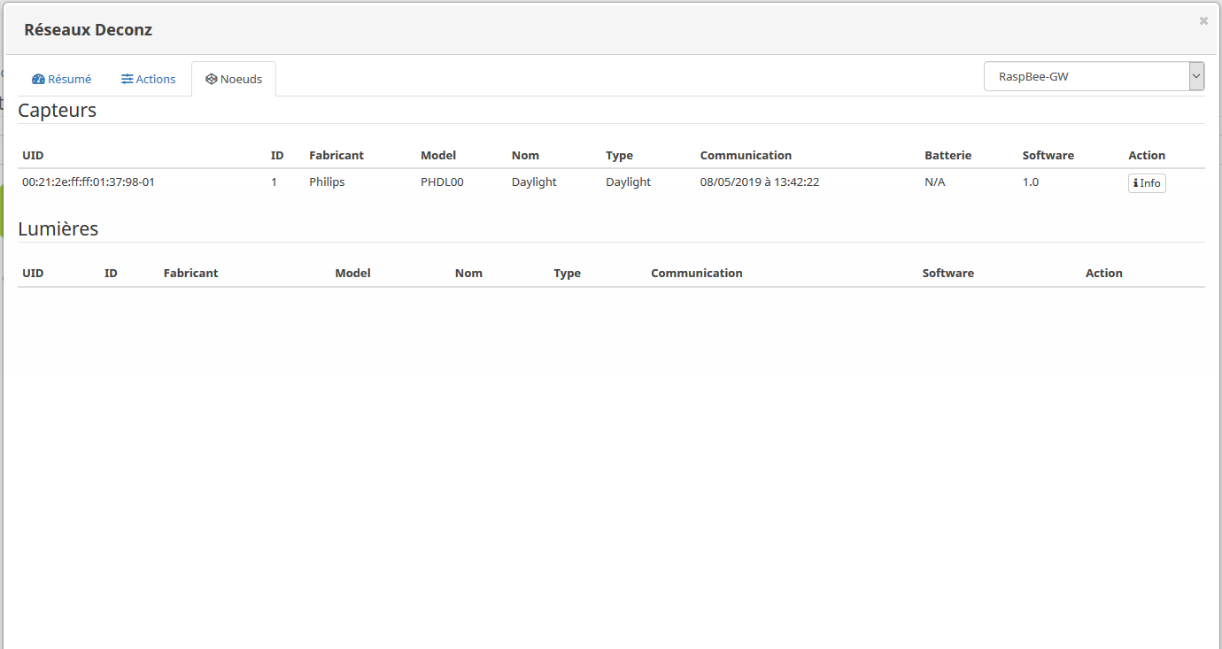Select the Noeuds tab
This screenshot has height=649, width=1222.
pyautogui.click(x=234, y=79)
